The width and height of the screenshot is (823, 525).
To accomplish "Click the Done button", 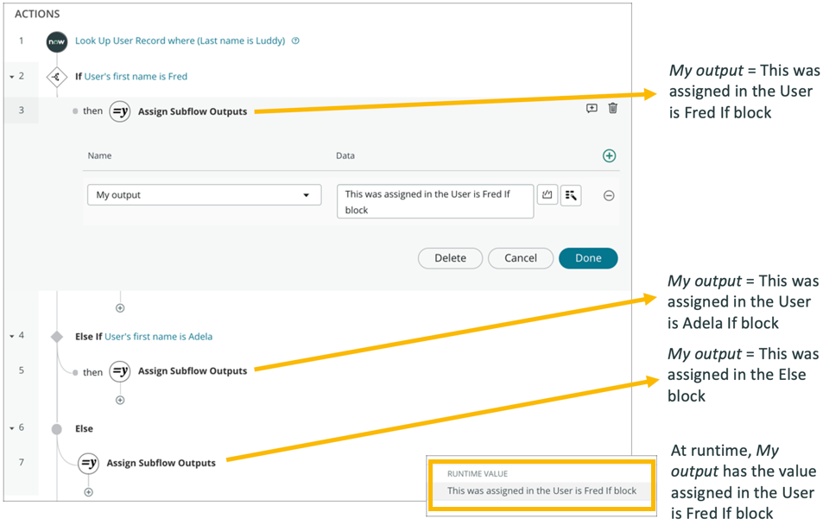I will point(588,258).
